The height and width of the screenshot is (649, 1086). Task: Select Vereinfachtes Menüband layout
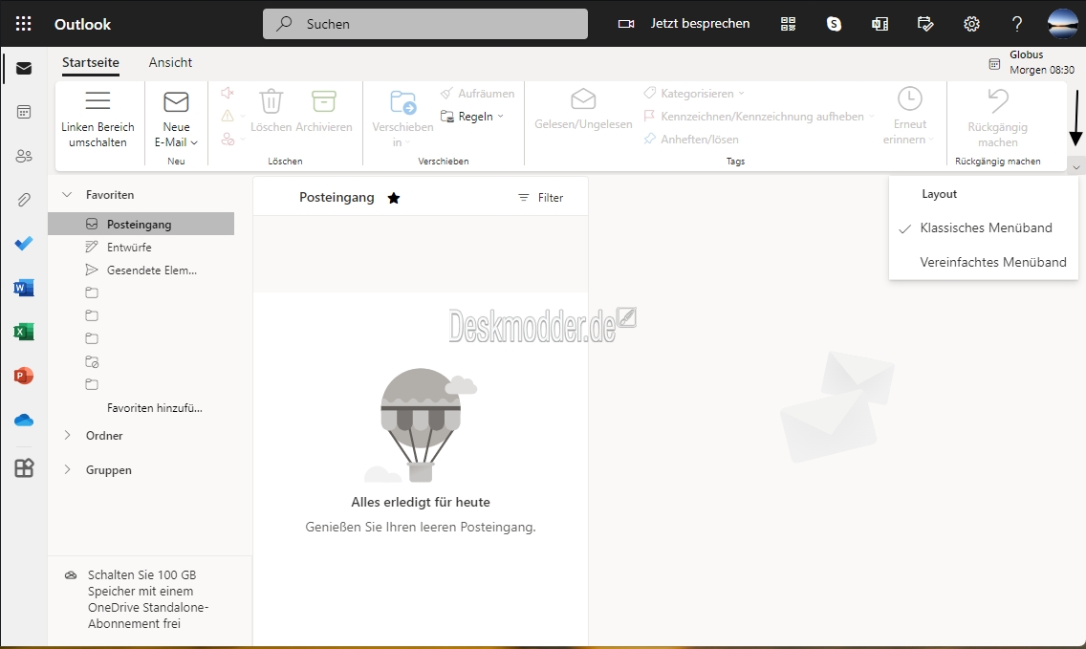(x=984, y=263)
